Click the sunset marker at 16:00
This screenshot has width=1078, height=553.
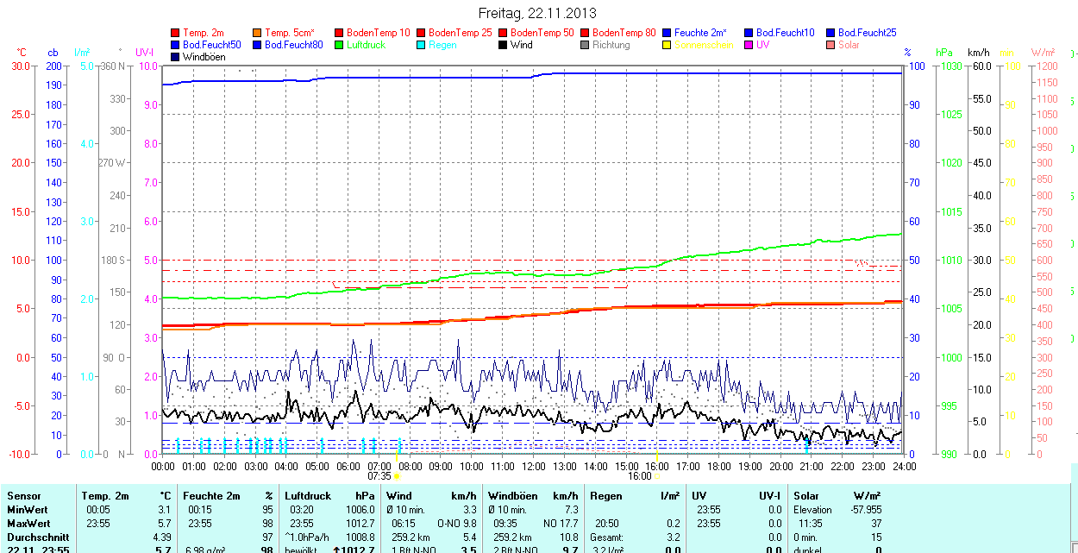658,476
